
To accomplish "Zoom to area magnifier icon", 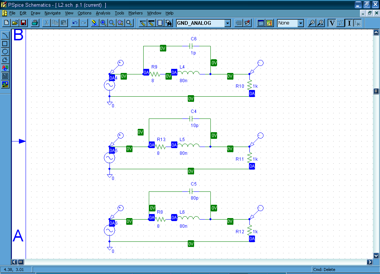I will pos(121,23).
